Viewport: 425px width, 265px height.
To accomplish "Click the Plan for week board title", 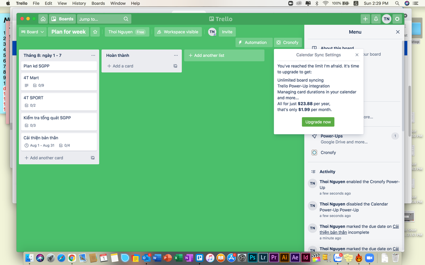I will pos(69,32).
